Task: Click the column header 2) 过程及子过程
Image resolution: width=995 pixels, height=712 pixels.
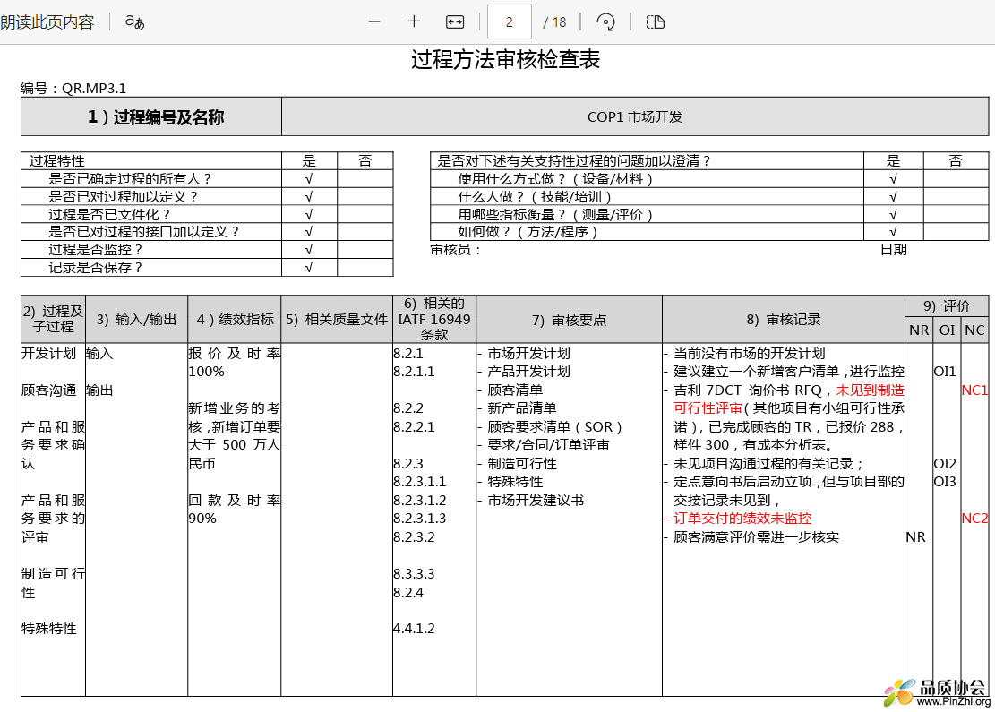Action: click(x=54, y=319)
